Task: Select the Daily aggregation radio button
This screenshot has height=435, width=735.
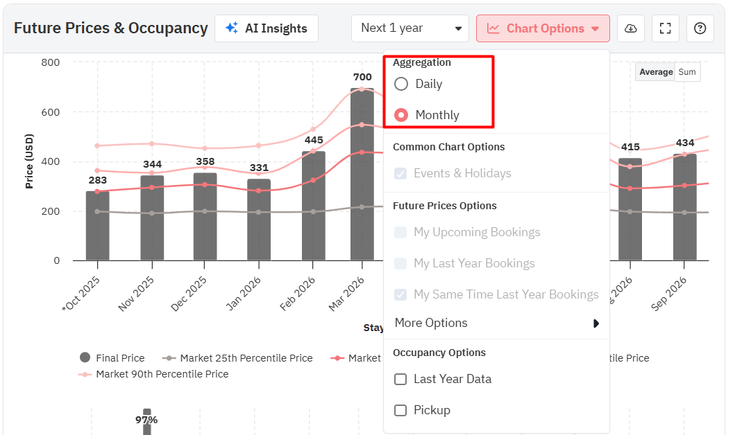Action: [401, 84]
